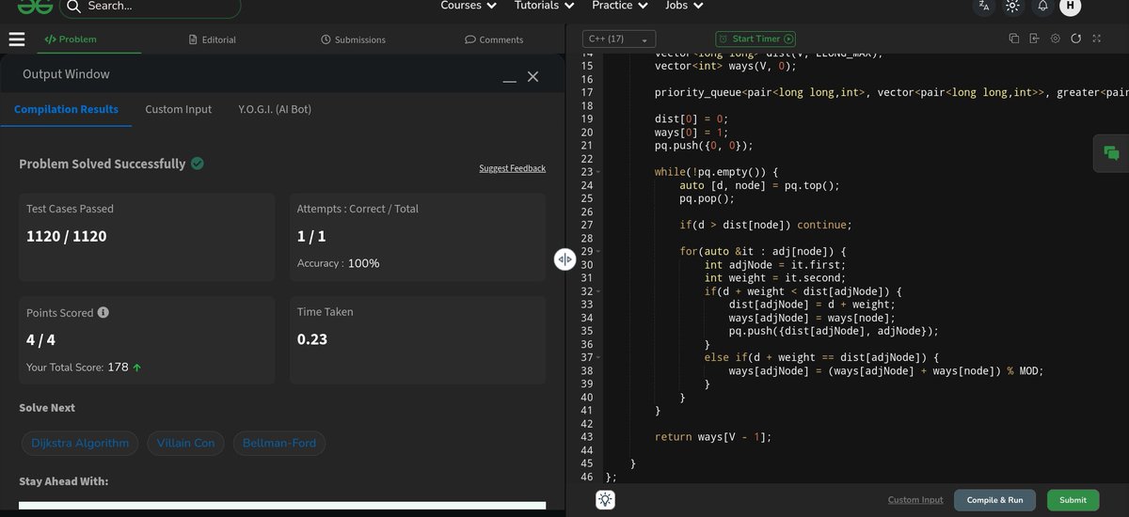Click the Compile & Run button
Image resolution: width=1129 pixels, height=517 pixels.
click(995, 500)
